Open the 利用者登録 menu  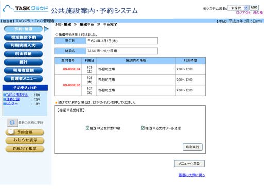pyautogui.click(x=23, y=70)
